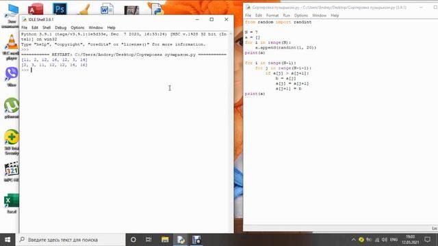Open the This PC desktop shortcut
Screen dimensions: 438x246
tap(12, 14)
